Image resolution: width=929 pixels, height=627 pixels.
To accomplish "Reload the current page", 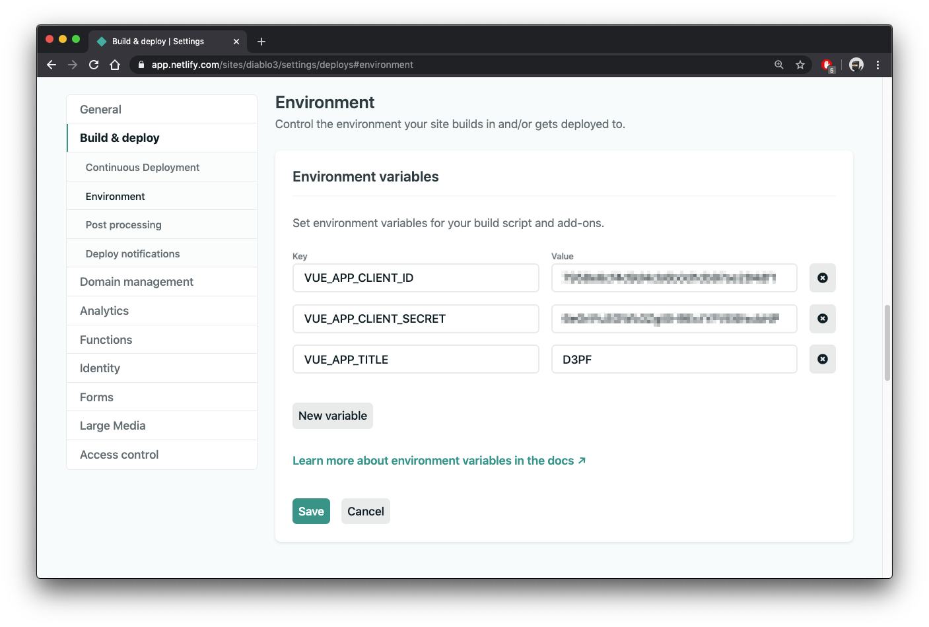I will tap(94, 65).
